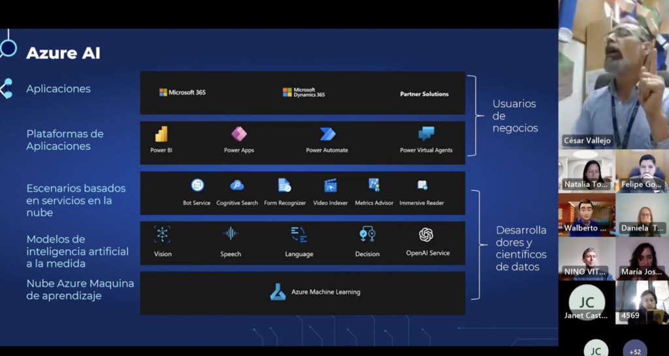Select Felipe Go... participant video tile
The image size is (669, 356).
pyautogui.click(x=642, y=171)
